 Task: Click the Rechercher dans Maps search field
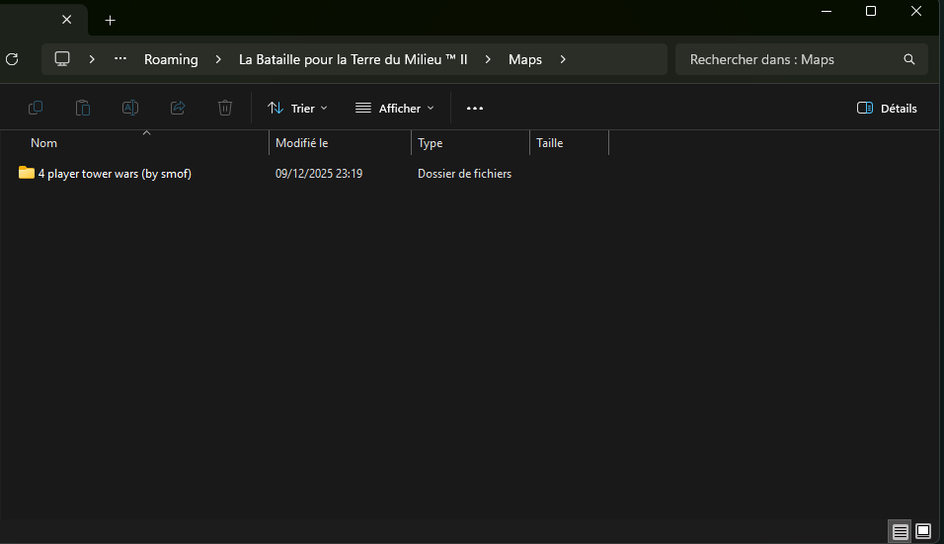(x=790, y=59)
